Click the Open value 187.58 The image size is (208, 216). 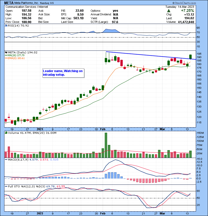pyautogui.click(x=27, y=11)
